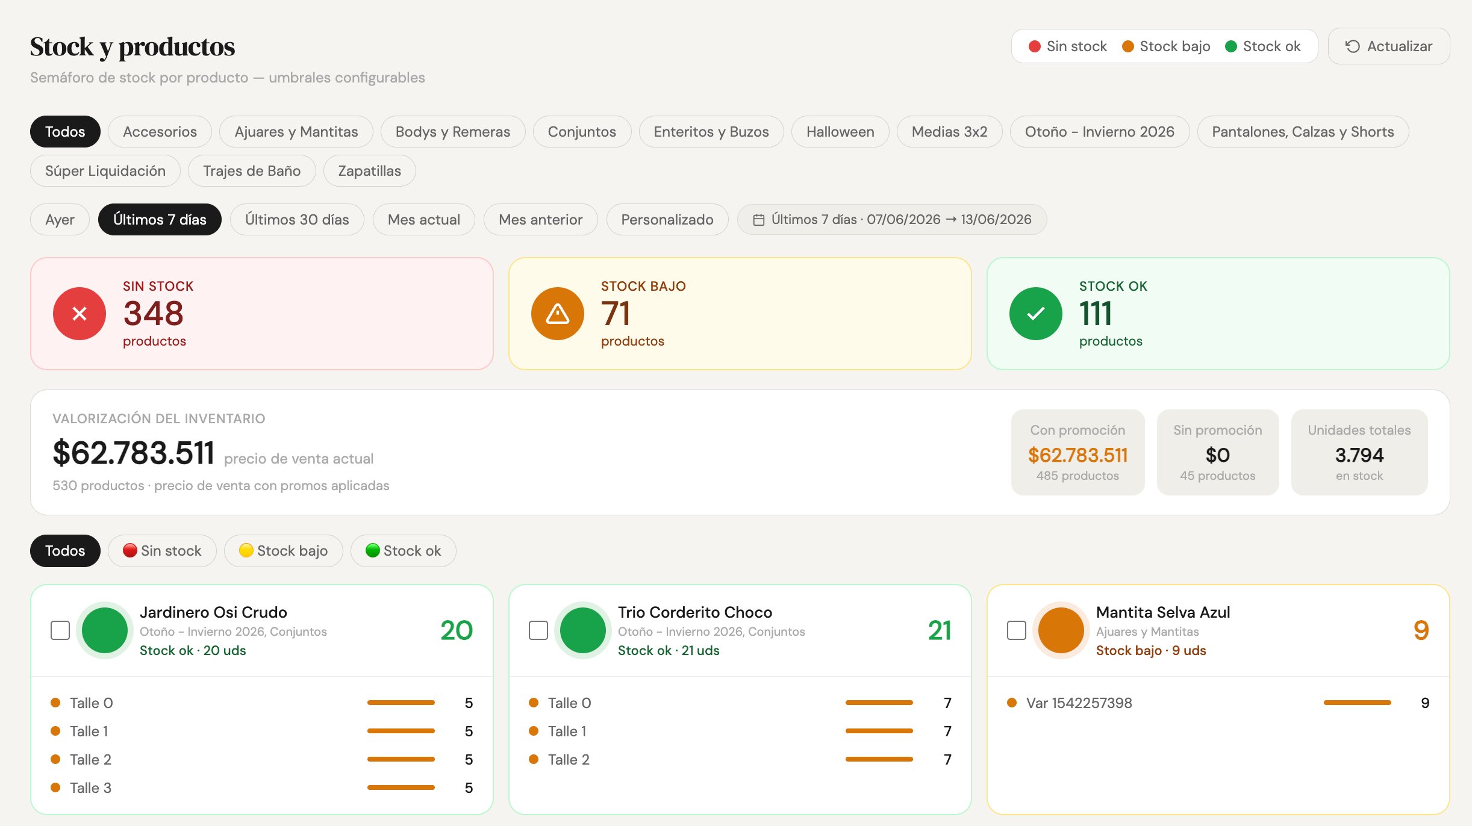Select the Todos stock status filter
1472x826 pixels.
pos(65,551)
